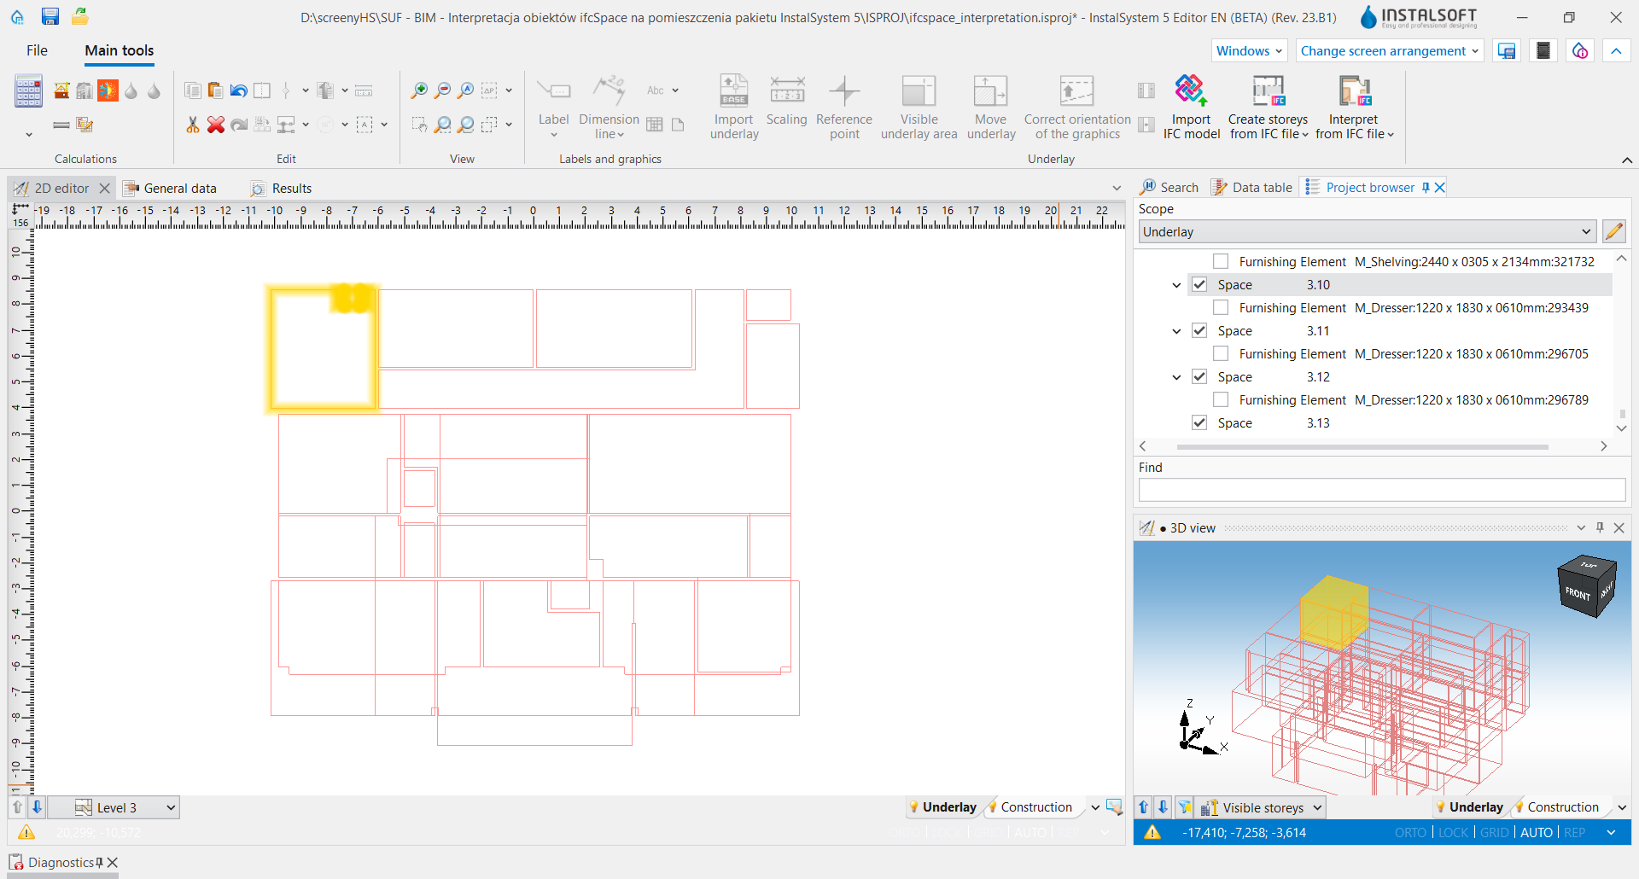This screenshot has width=1639, height=879.
Task: Click the Save project icon
Action: point(50,16)
